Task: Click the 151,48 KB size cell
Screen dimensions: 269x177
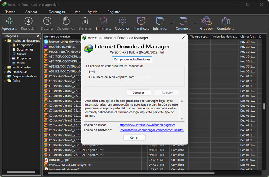Action: pos(156,160)
